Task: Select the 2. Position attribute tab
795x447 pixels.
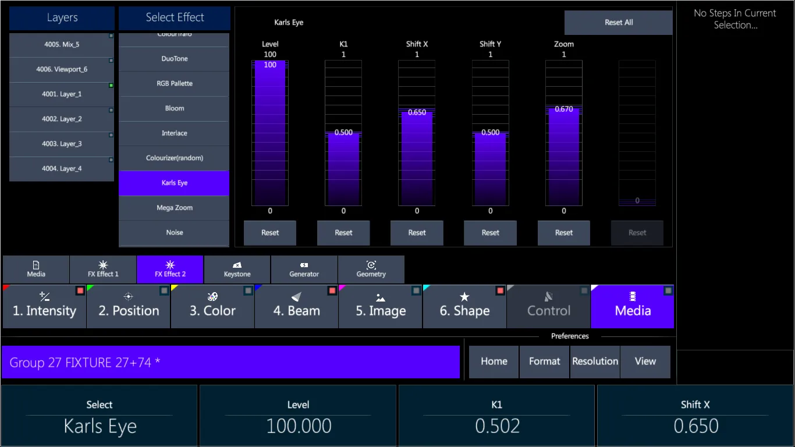Action: [x=129, y=307]
